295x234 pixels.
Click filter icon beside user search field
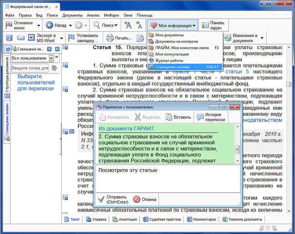pyautogui.click(x=54, y=68)
